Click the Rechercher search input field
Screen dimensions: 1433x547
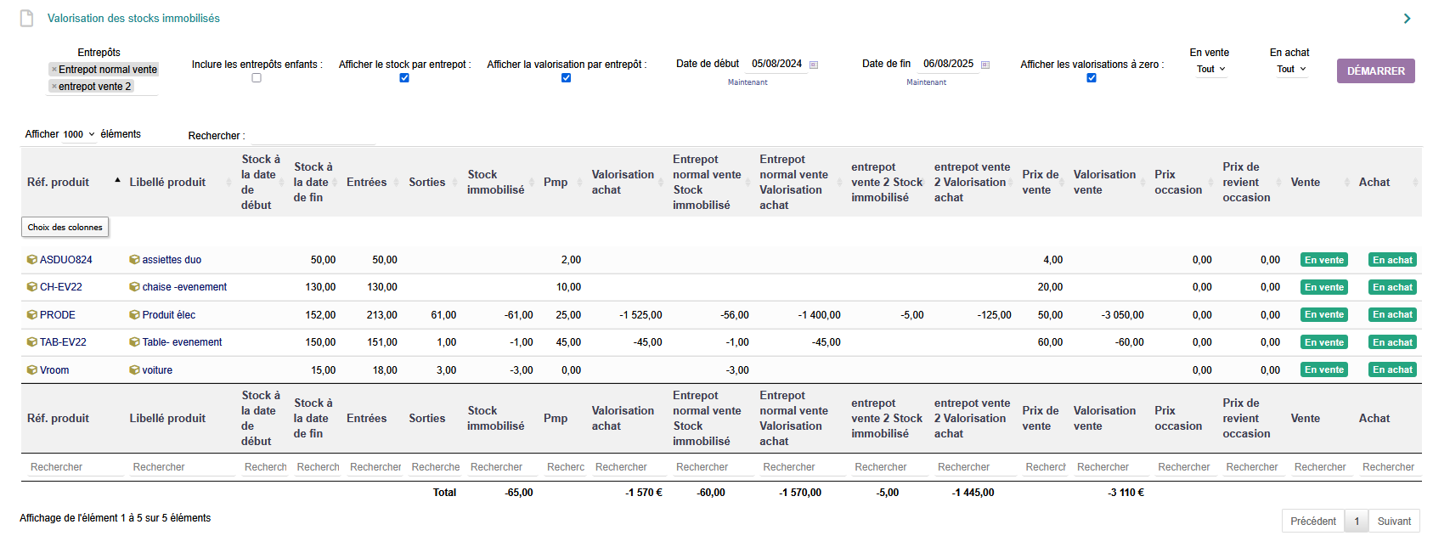[313, 136]
